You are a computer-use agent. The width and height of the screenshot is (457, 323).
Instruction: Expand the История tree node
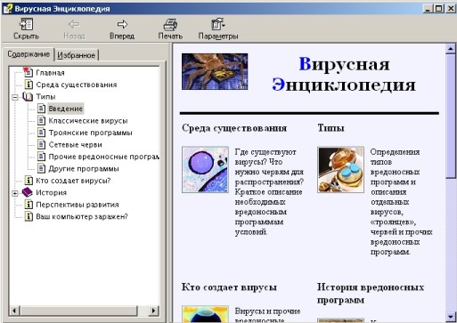15,193
